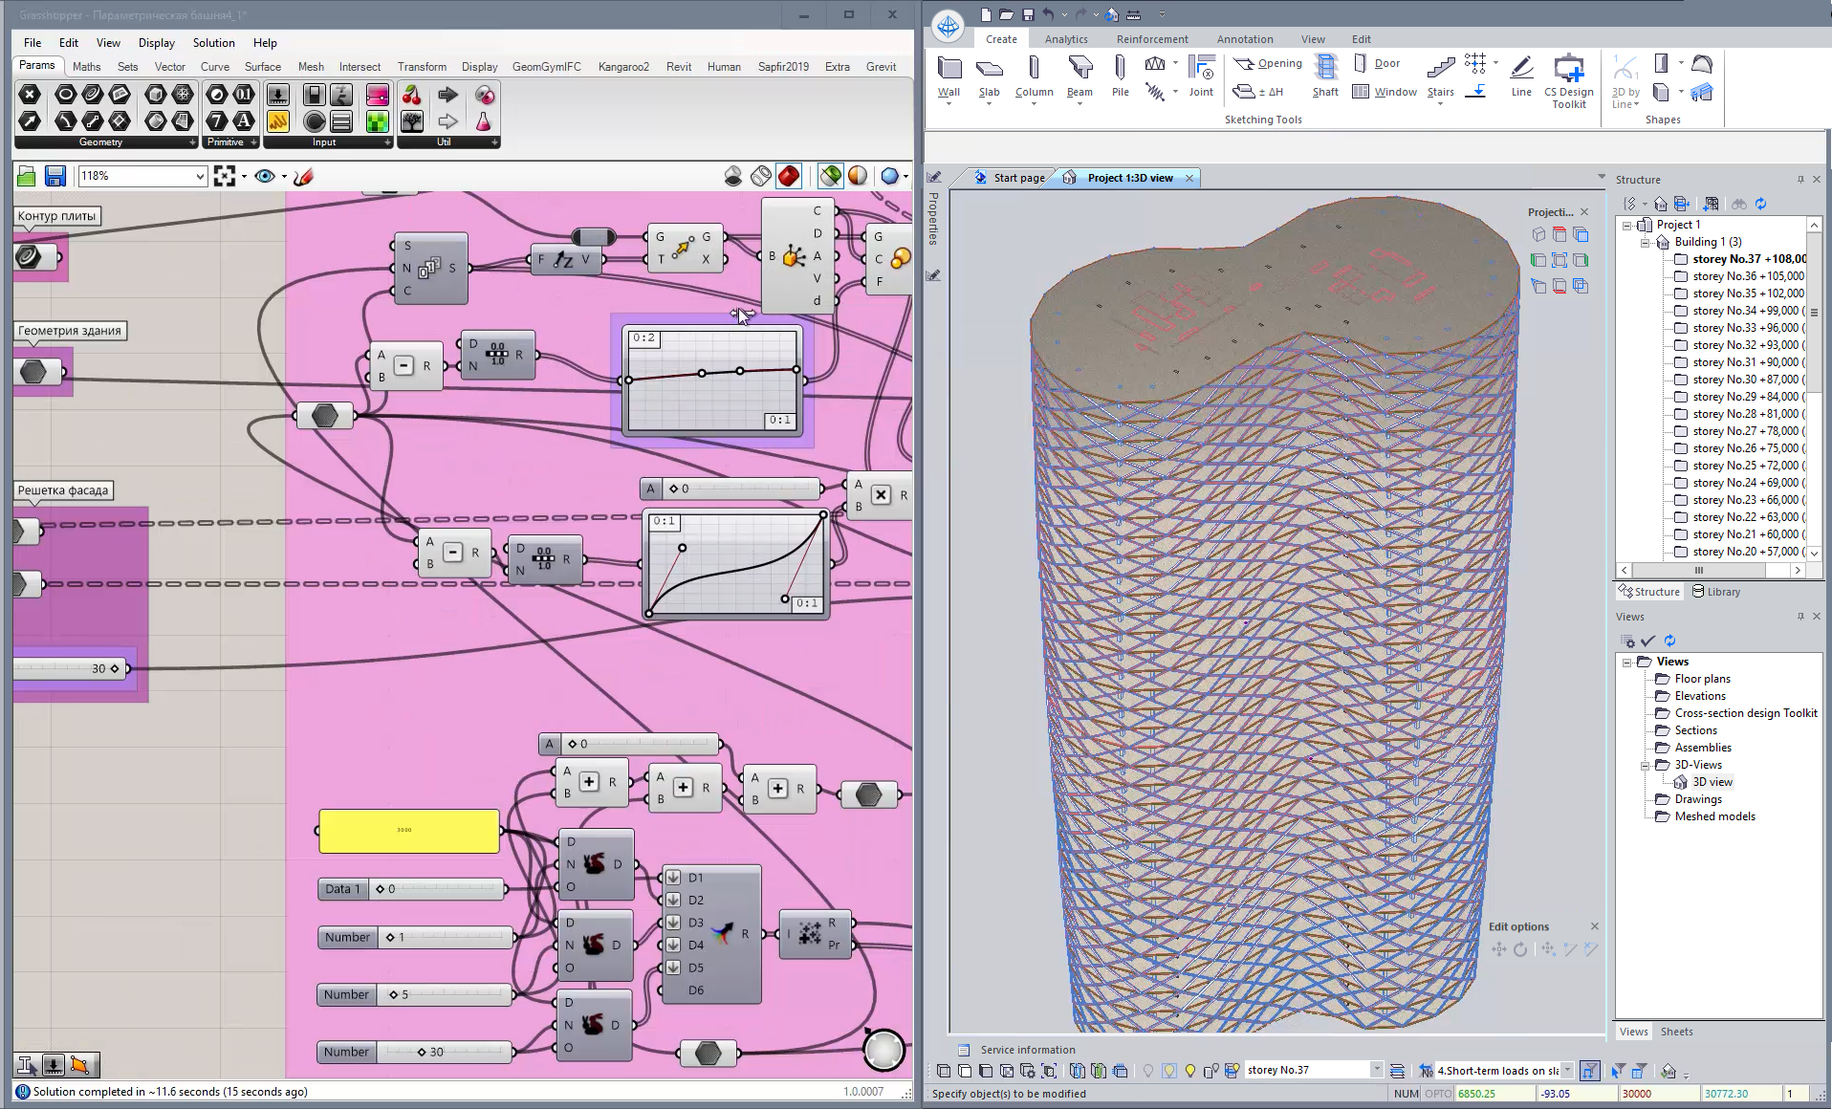Switch to the Library panel tab
The image size is (1832, 1109).
[1716, 592]
